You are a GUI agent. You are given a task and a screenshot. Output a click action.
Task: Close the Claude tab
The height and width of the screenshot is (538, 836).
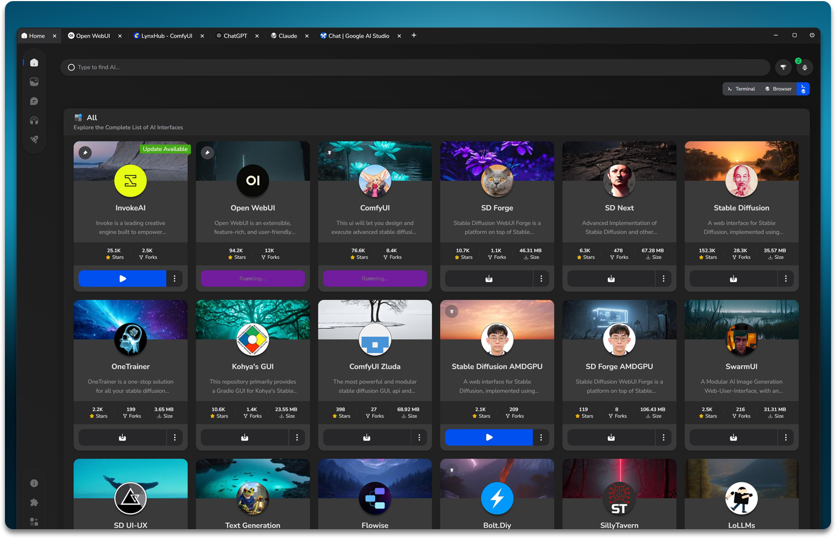click(307, 36)
